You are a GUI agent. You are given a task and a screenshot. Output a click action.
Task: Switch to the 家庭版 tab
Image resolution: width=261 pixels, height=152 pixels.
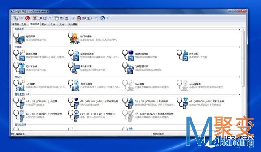click(x=15, y=24)
